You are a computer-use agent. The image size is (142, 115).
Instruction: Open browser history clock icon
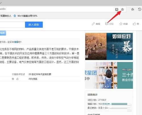(140, 9)
